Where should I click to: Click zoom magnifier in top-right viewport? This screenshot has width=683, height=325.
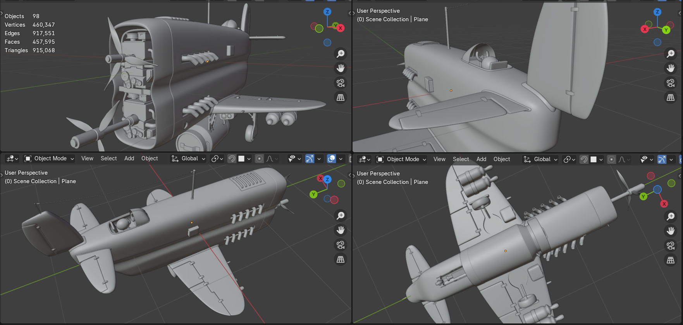671,53
